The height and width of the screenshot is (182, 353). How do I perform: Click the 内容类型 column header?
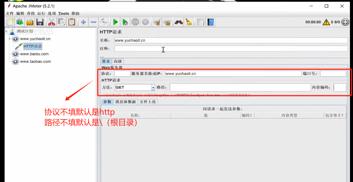click(x=288, y=115)
